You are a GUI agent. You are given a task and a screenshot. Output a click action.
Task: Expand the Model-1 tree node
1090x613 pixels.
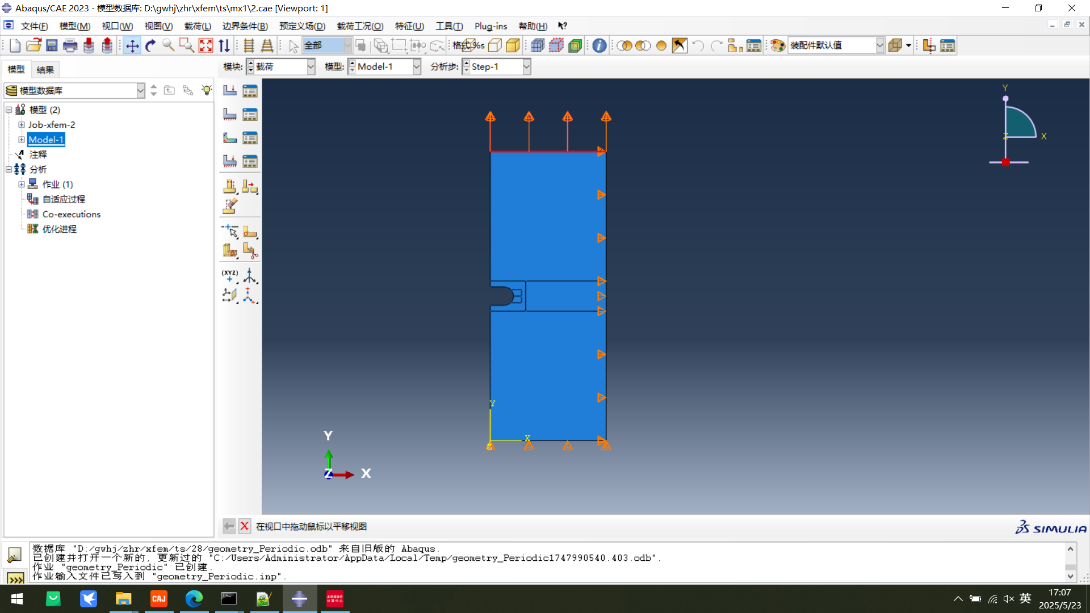click(22, 140)
